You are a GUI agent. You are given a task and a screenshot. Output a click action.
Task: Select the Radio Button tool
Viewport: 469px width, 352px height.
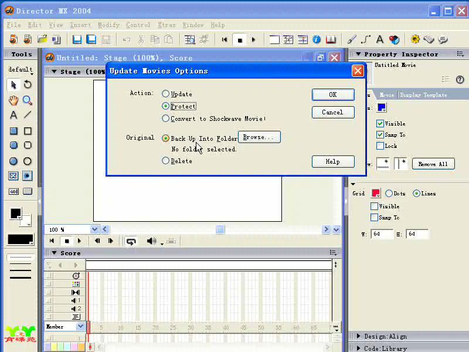pos(27,175)
